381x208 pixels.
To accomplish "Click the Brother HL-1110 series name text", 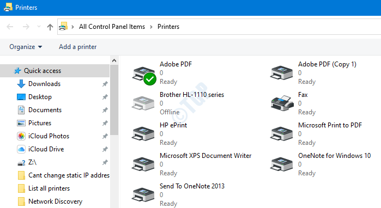I will [x=192, y=95].
